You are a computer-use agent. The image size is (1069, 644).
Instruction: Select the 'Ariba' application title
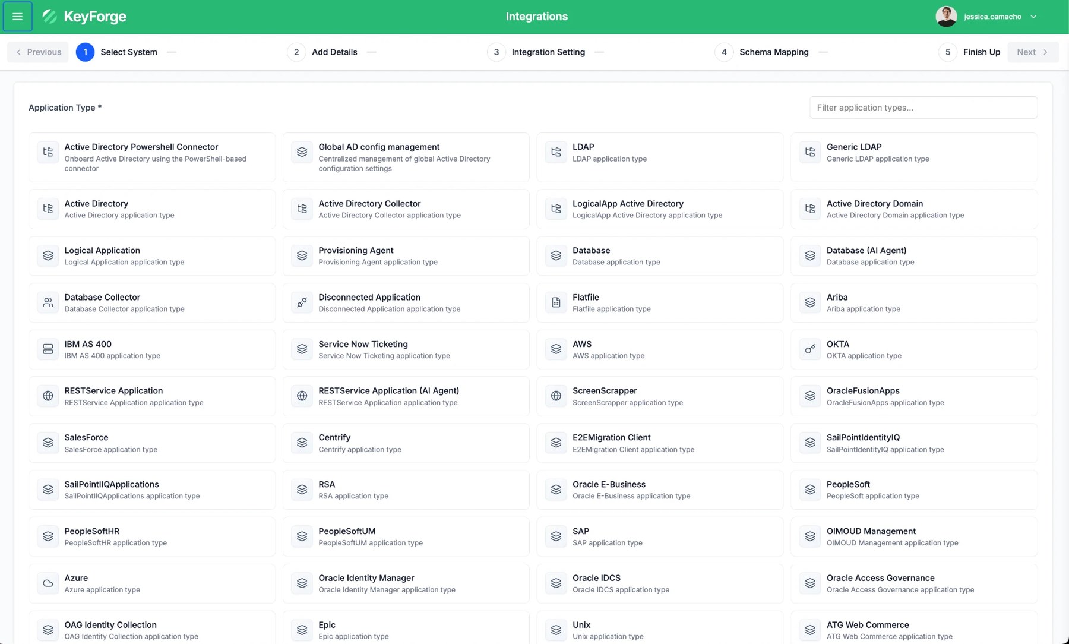pyautogui.click(x=837, y=297)
